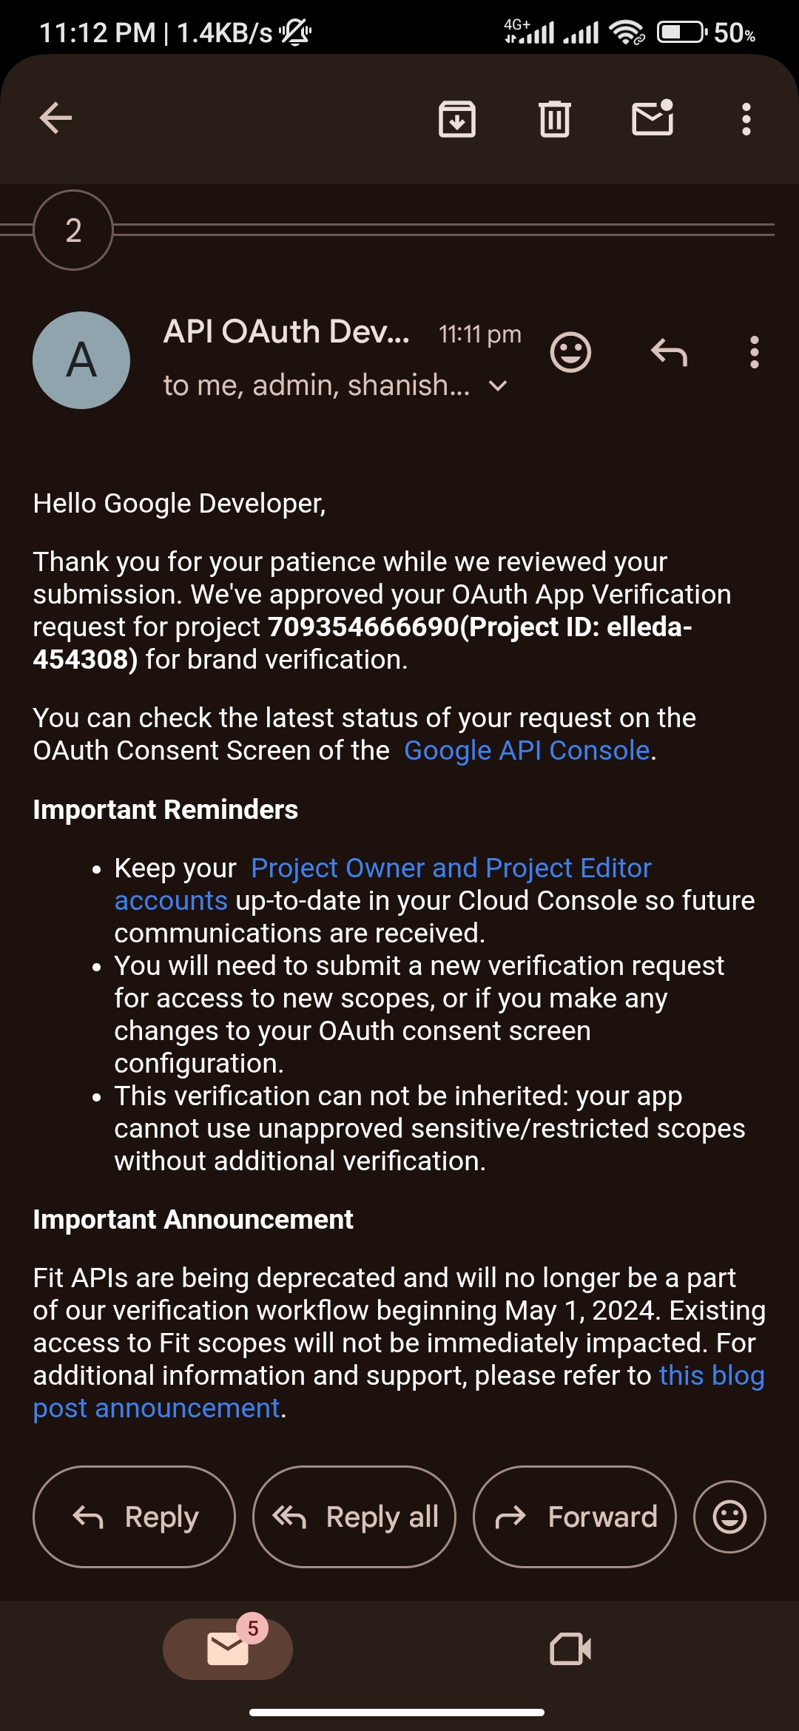Open the Google API Console link
Image resolution: width=799 pixels, height=1731 pixels.
527,751
